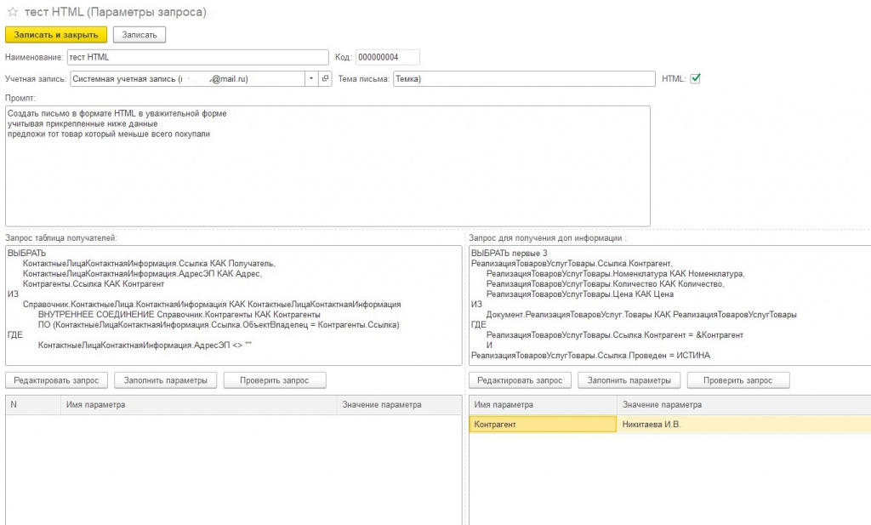
Task: Toggle the HTML checkbox
Action: 695,78
